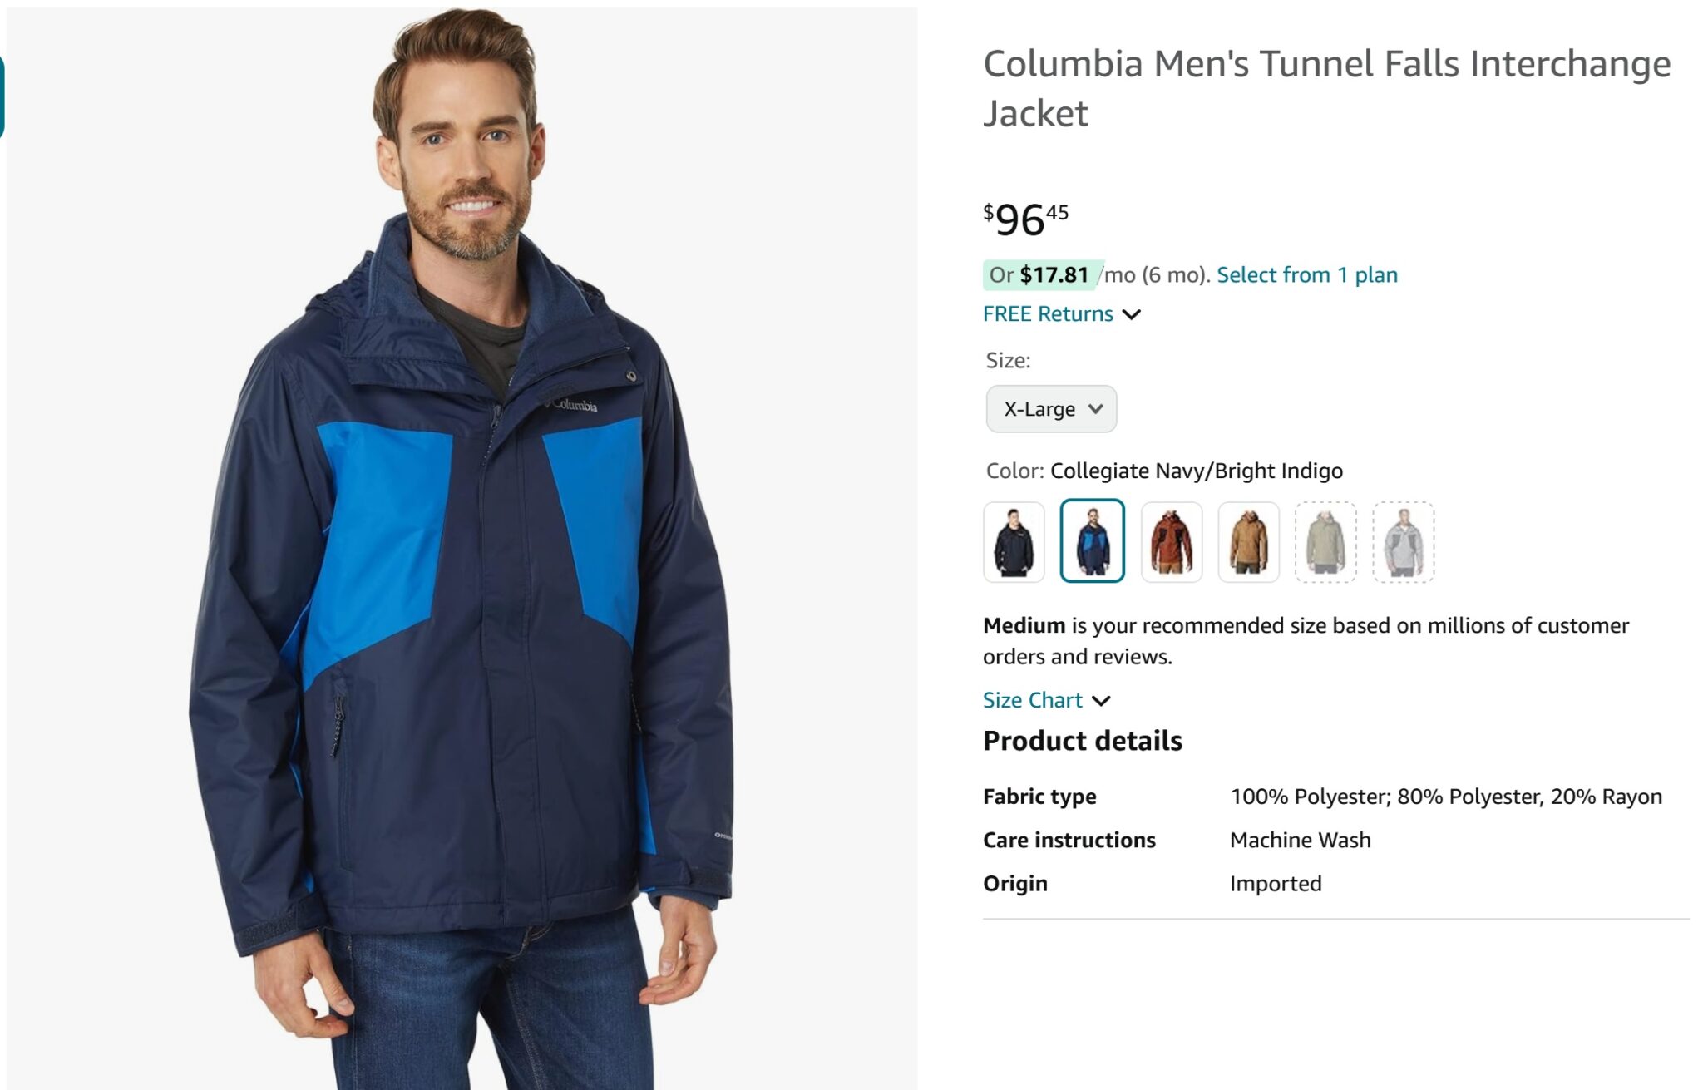Select the black jacket color swatch
Viewport: 1703px width, 1090px height.
1014,542
